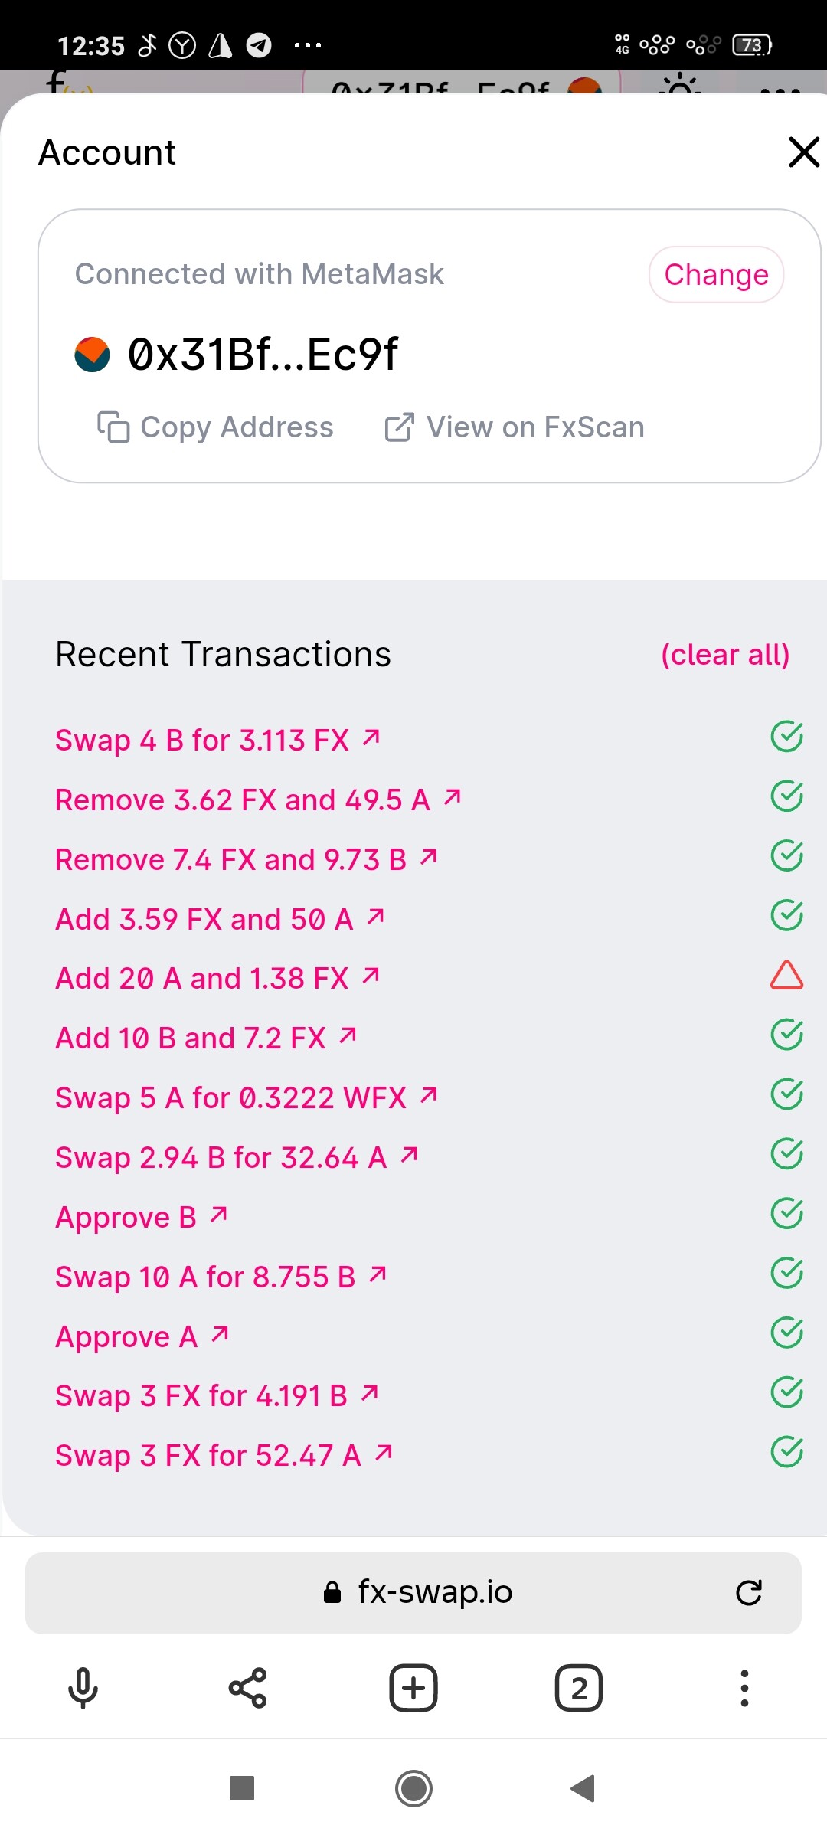Tap the browser share icon

(x=248, y=1688)
